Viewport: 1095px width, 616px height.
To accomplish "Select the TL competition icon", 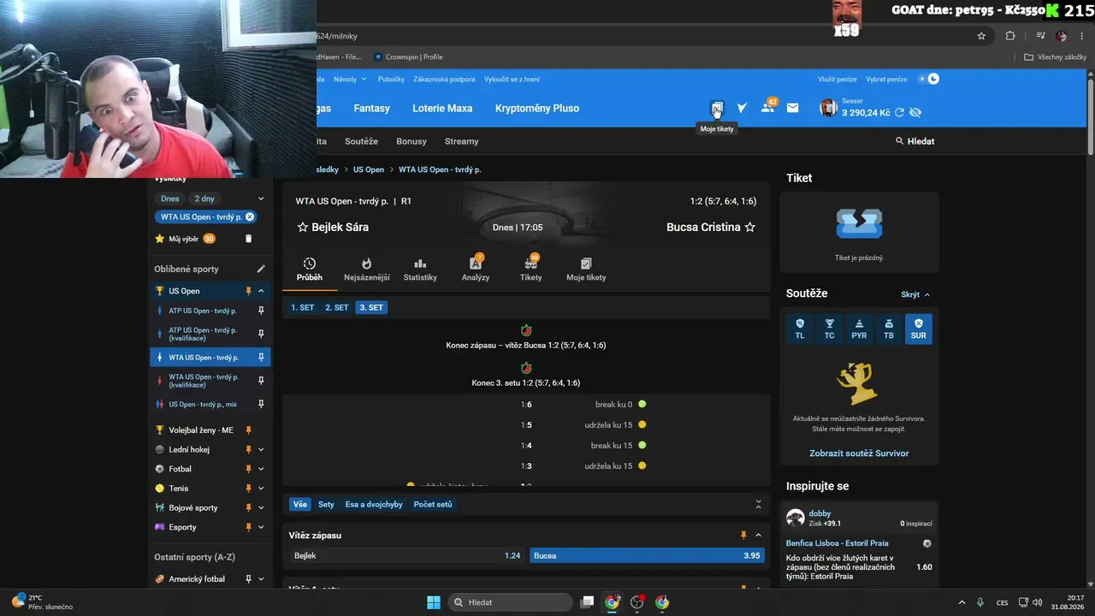I will pos(800,329).
